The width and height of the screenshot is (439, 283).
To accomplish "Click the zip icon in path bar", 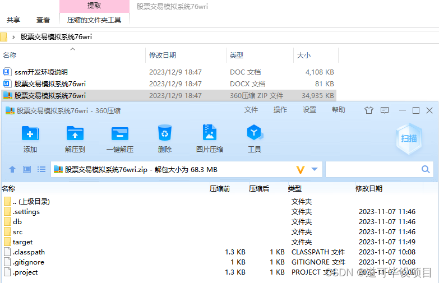I will coord(58,169).
